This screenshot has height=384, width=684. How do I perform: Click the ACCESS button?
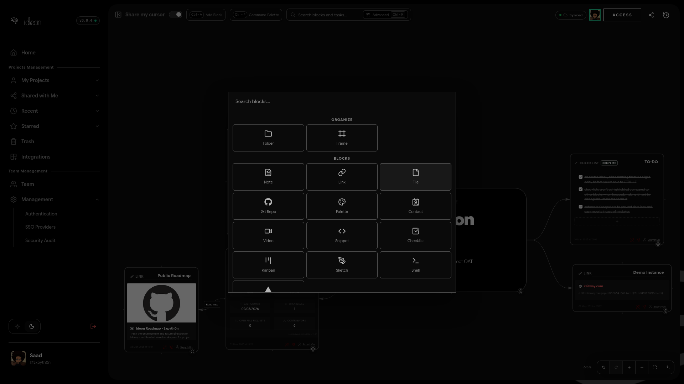tap(622, 15)
